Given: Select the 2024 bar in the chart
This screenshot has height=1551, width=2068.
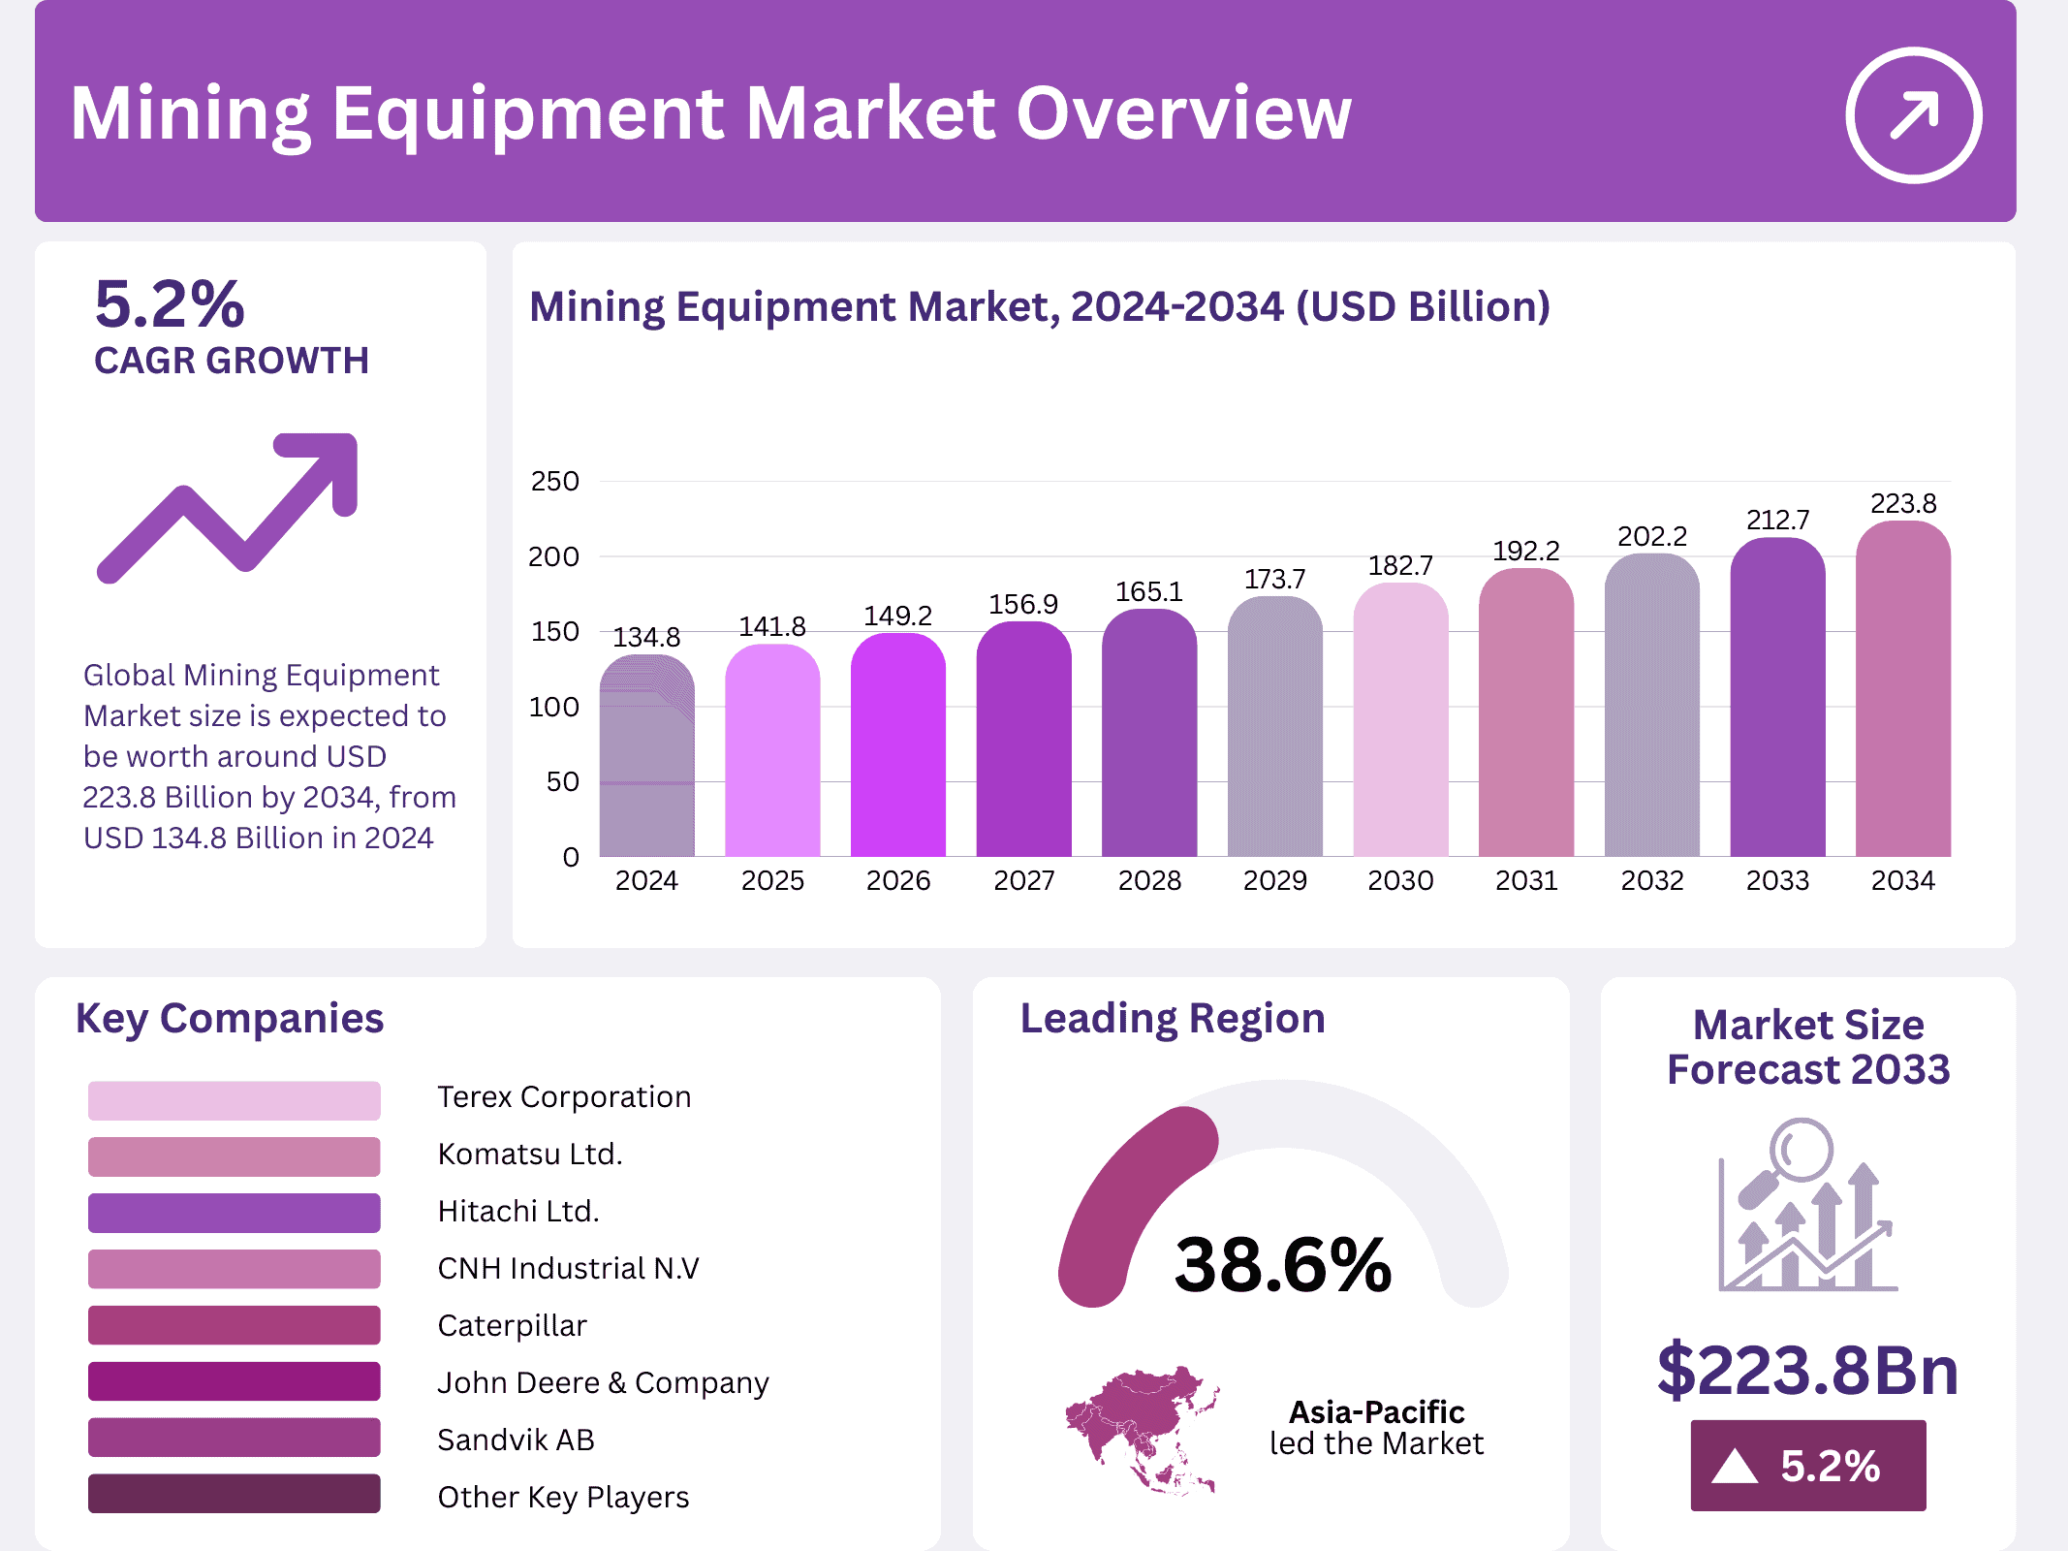Looking at the screenshot, I should point(647,756).
